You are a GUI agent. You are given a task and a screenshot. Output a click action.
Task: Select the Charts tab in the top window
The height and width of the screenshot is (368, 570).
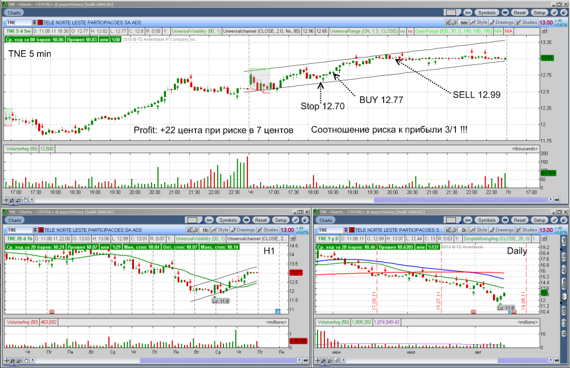pyautogui.click(x=14, y=13)
